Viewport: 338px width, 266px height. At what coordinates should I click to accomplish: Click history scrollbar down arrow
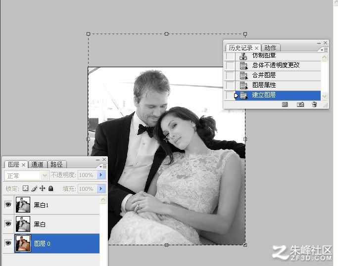[325, 96]
